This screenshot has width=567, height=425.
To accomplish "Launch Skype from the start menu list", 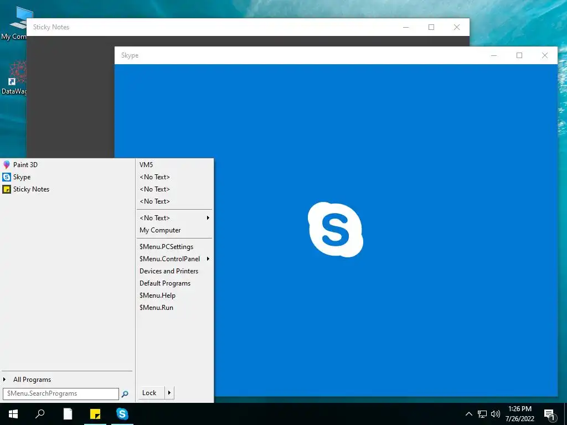I will click(x=67, y=177).
